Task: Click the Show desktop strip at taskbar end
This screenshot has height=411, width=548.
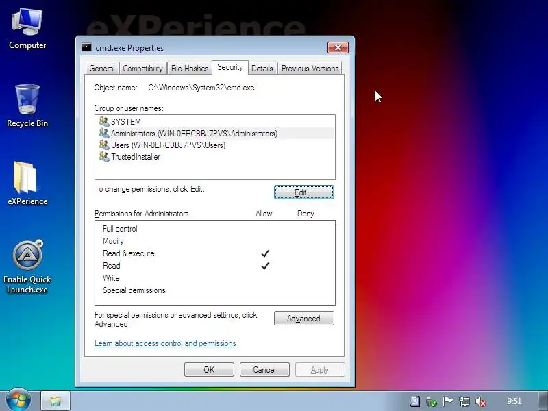Action: pyautogui.click(x=543, y=401)
